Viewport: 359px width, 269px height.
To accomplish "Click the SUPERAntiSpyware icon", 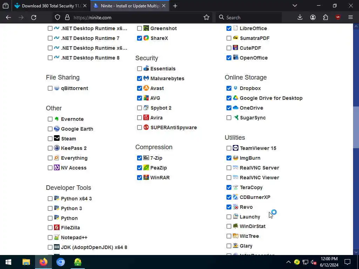I will point(146,127).
